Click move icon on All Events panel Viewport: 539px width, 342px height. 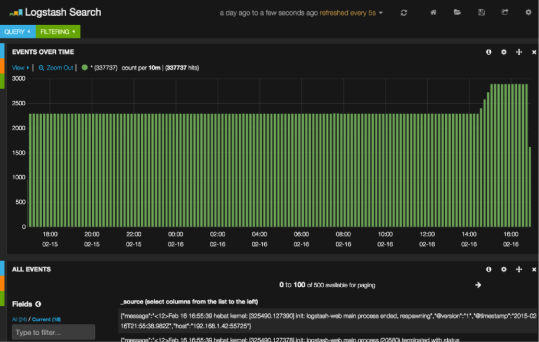[x=519, y=270]
